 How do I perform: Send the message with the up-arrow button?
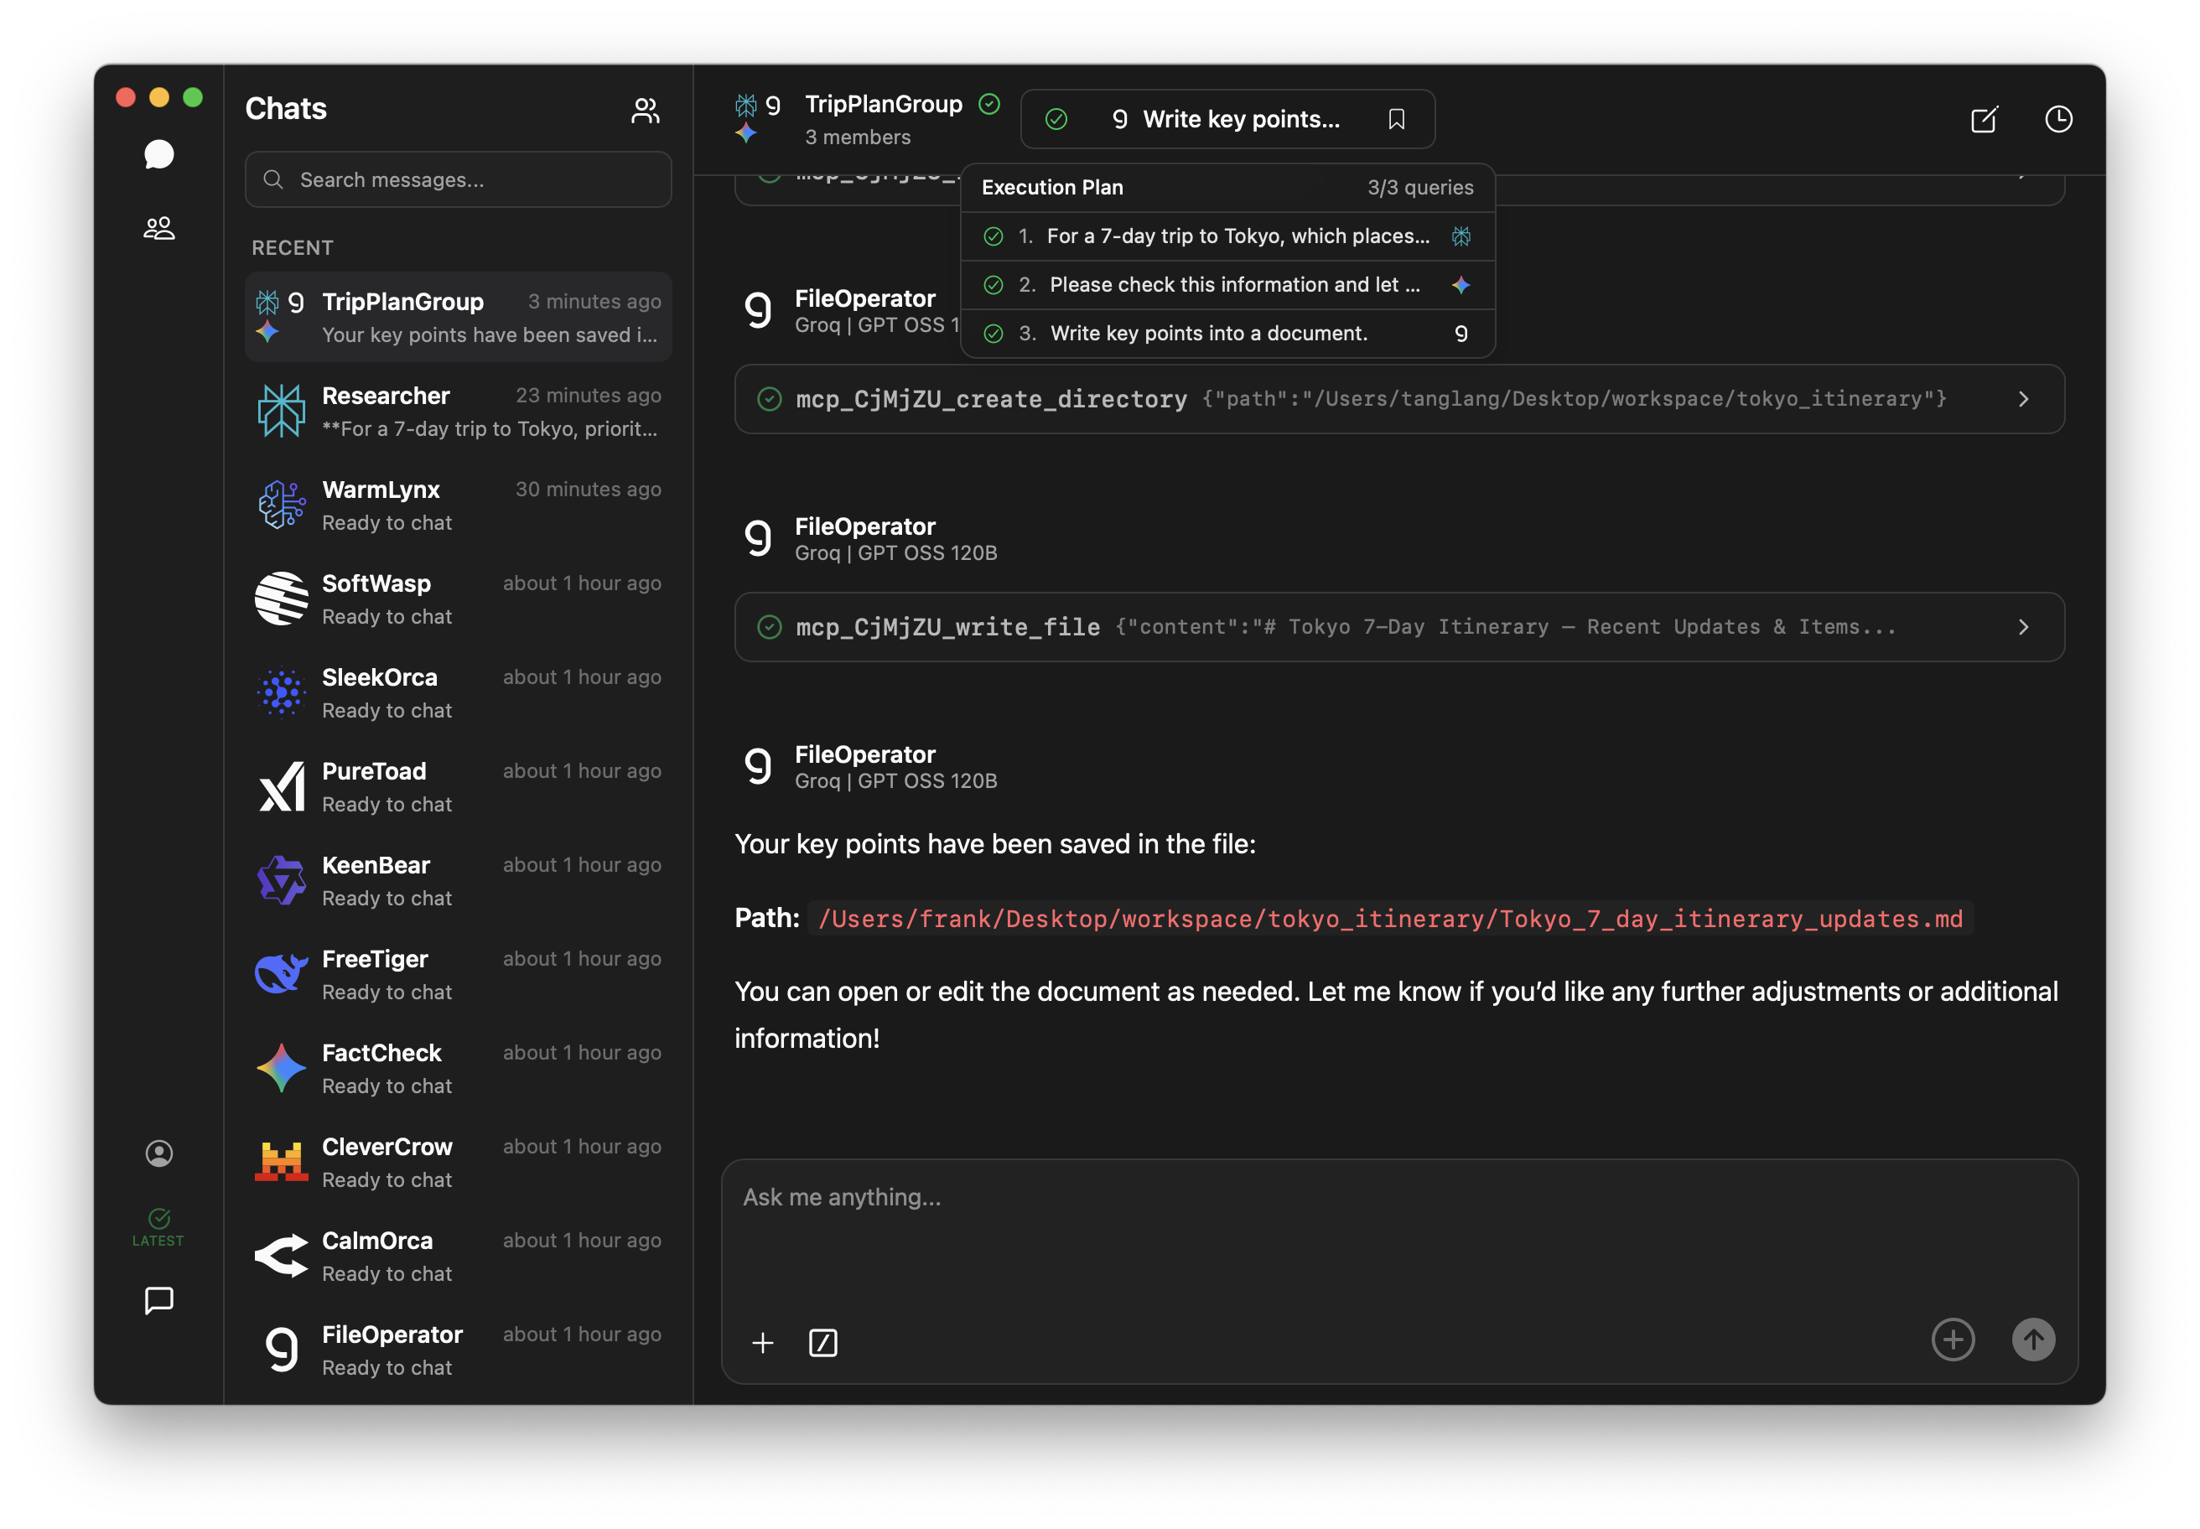(x=2033, y=1340)
